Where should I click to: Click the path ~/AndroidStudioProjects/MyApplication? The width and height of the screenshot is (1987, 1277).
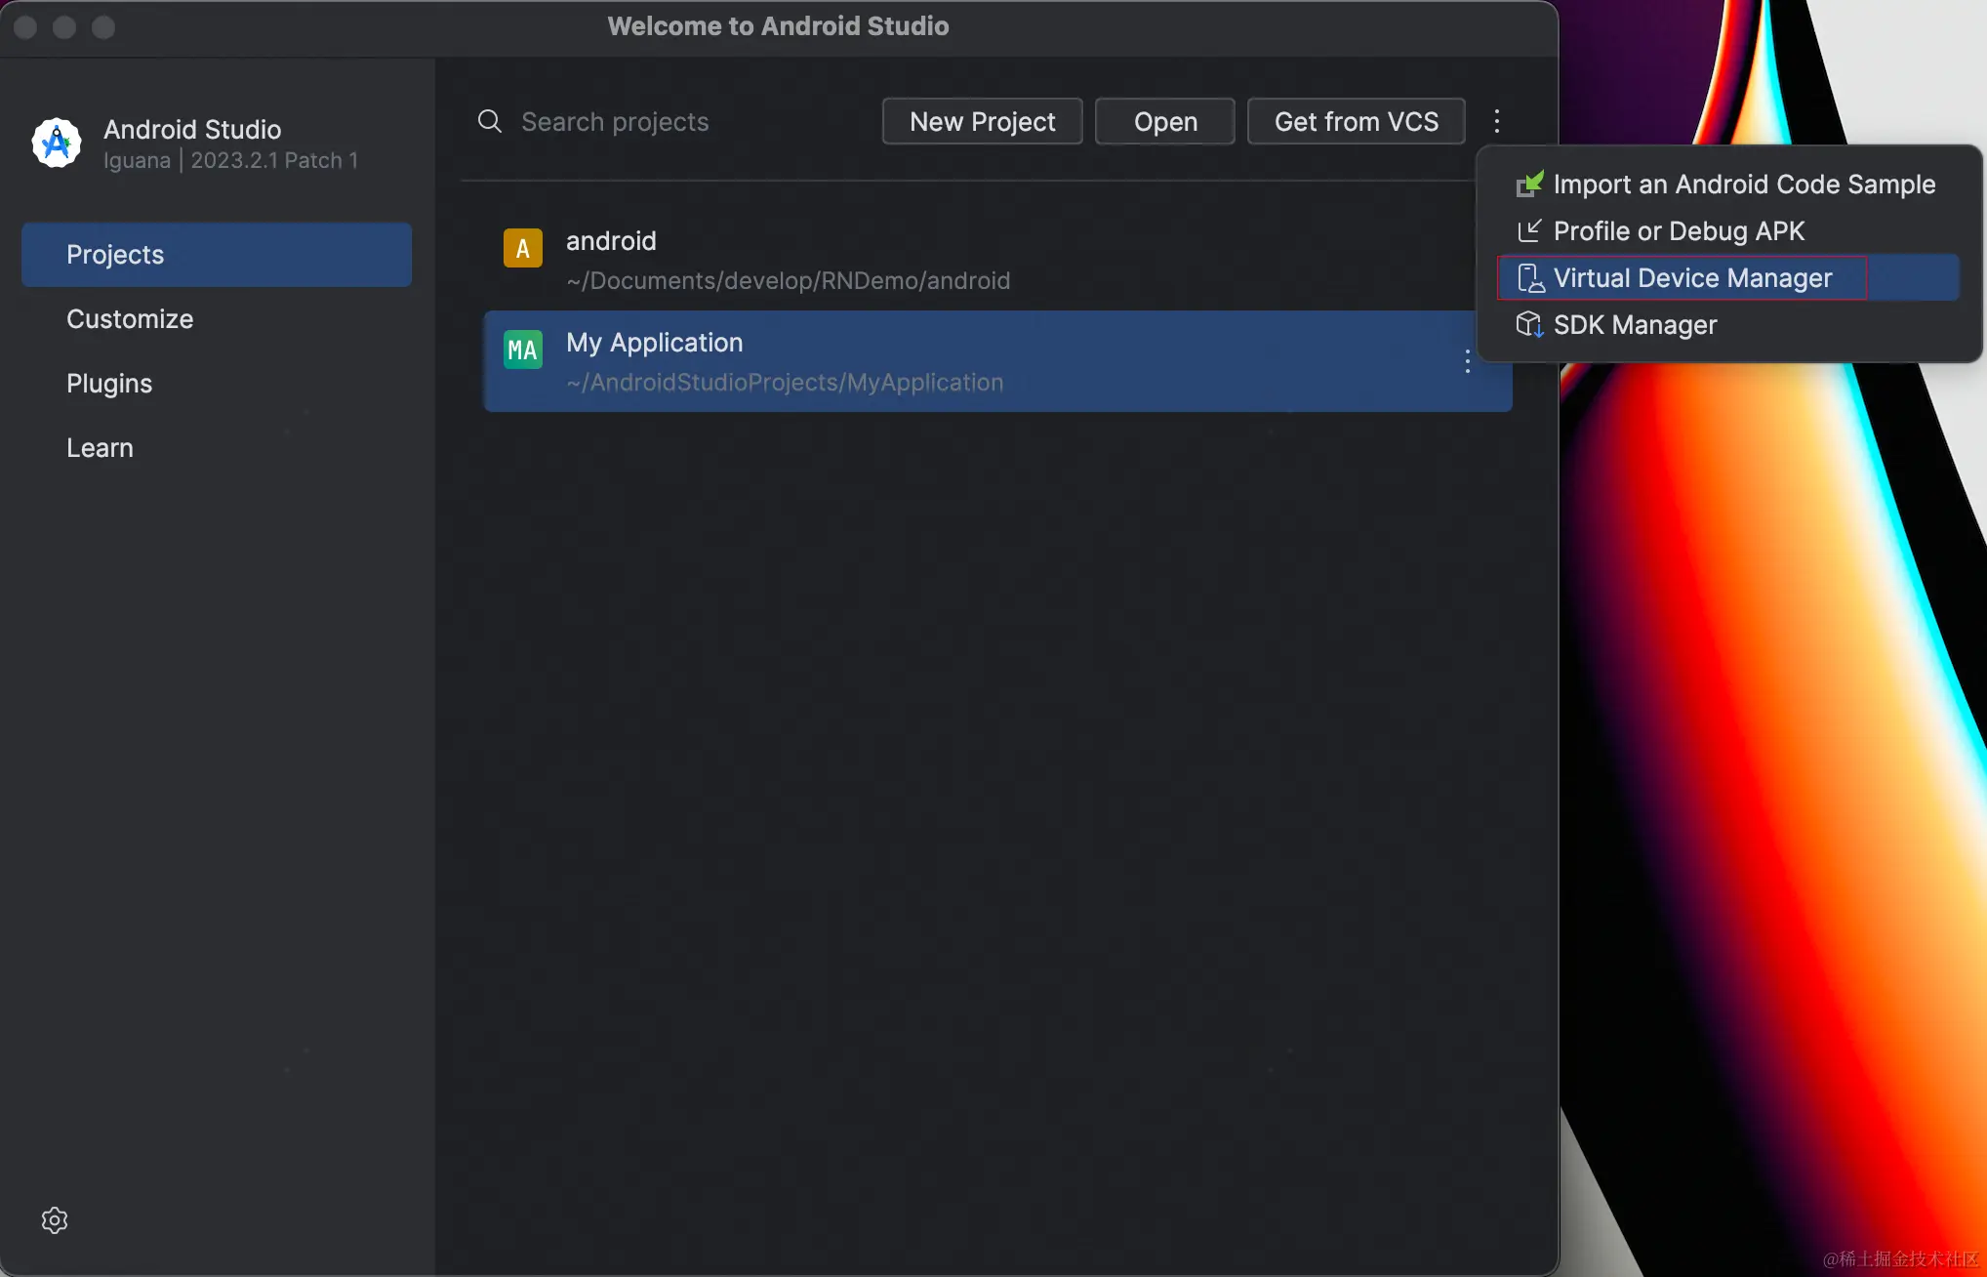point(785,383)
